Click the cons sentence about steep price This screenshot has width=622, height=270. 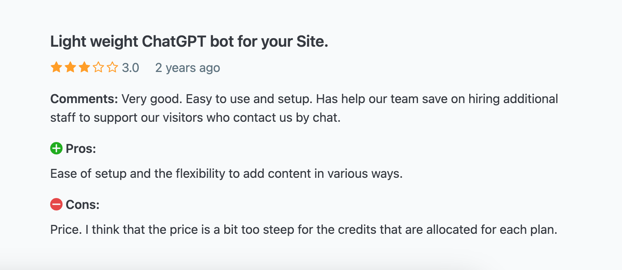(x=303, y=230)
